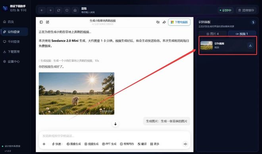Select the PPT 生成 tool
This screenshot has width=262, height=154.
tap(109, 144)
